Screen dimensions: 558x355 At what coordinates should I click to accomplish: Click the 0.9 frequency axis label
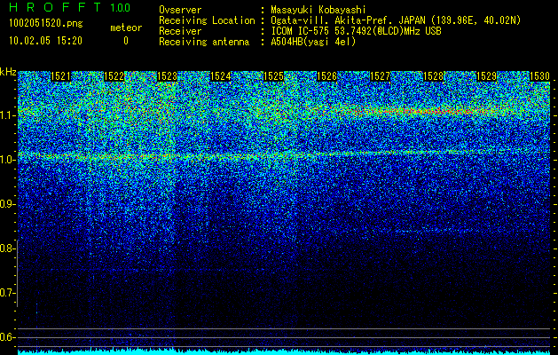click(7, 204)
